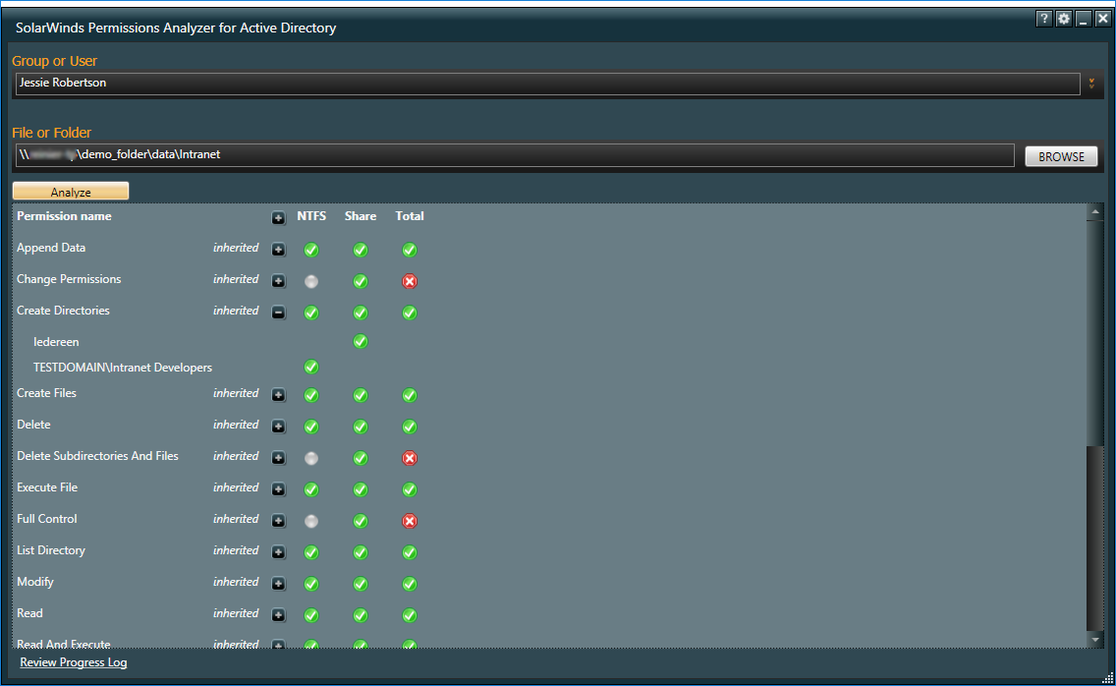This screenshot has height=686, width=1116.
Task: Click the grey NTFS dot for Full Control
Action: 311,521
